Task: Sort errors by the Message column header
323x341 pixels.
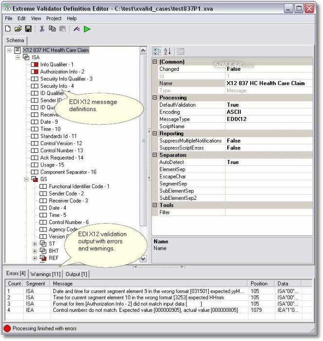Action: [x=149, y=284]
